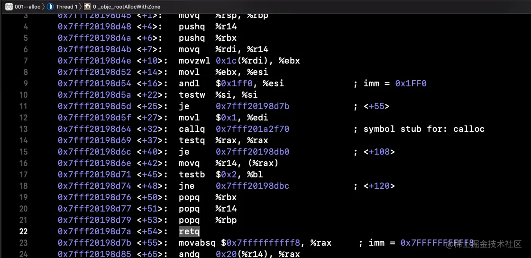Click the je target 0x7fff20198db0

[252, 152]
